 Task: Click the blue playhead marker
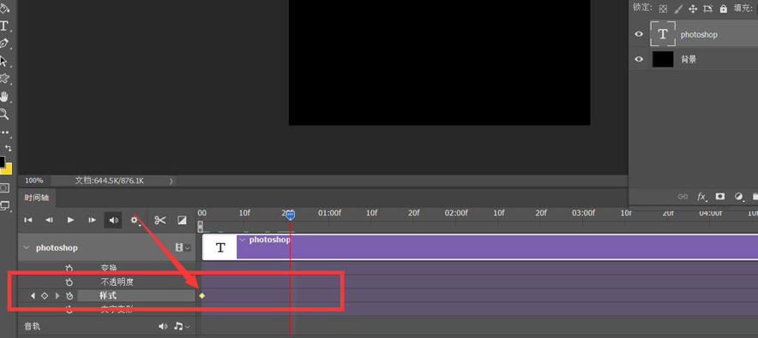[x=290, y=215]
